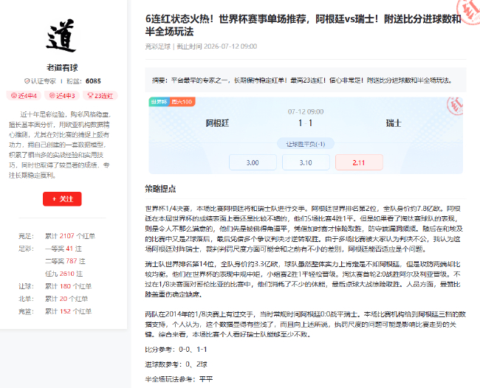
Task: Click 竞篮 累计 152 个红单
Action: tap(55, 311)
